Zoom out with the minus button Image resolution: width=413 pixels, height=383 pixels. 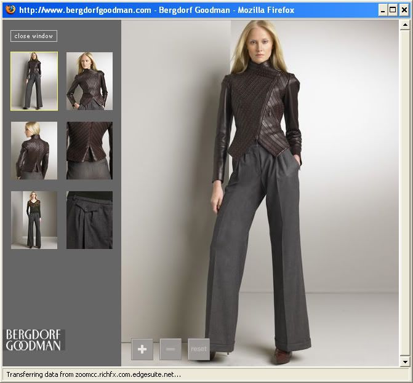coord(170,349)
